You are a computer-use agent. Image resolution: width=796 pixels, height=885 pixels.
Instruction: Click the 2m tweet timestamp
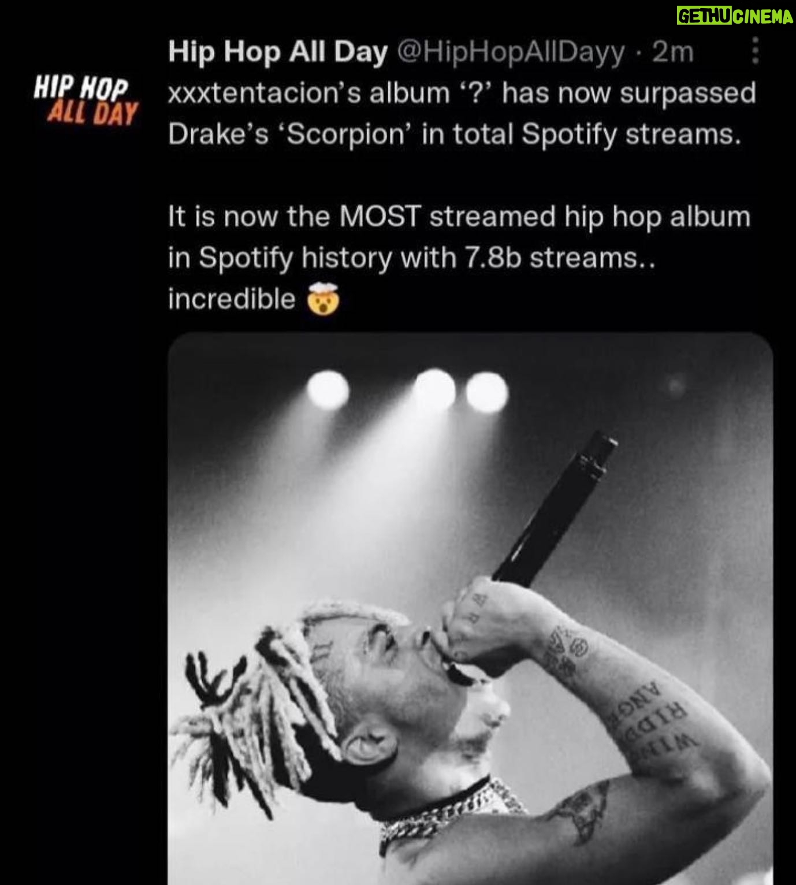coord(673,52)
